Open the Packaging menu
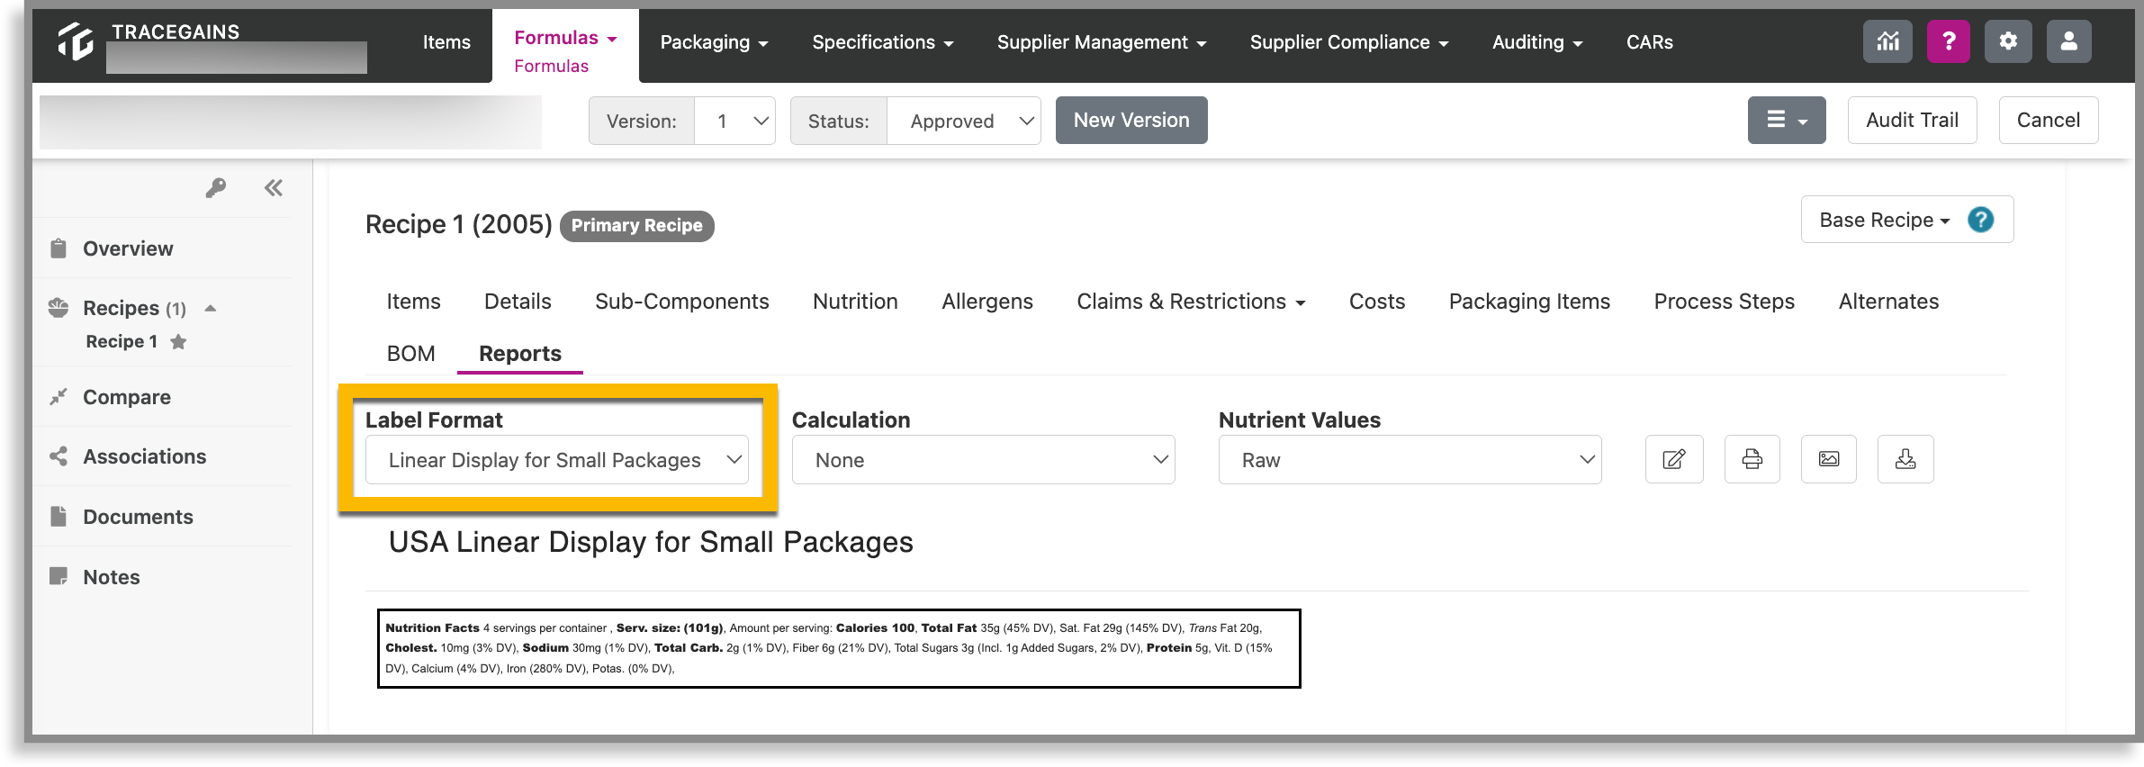This screenshot has height=767, width=2144. 714,42
